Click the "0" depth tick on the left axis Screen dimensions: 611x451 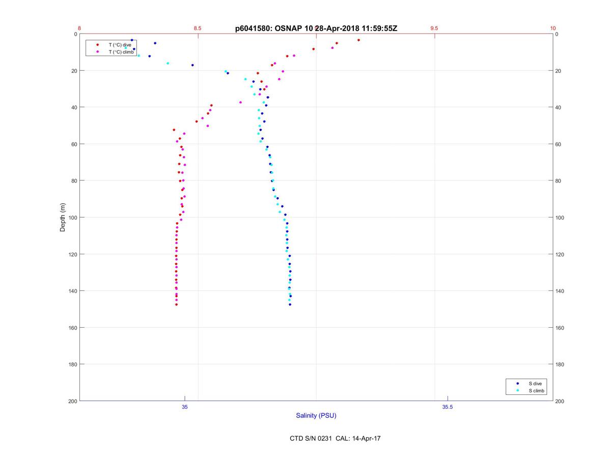75,34
